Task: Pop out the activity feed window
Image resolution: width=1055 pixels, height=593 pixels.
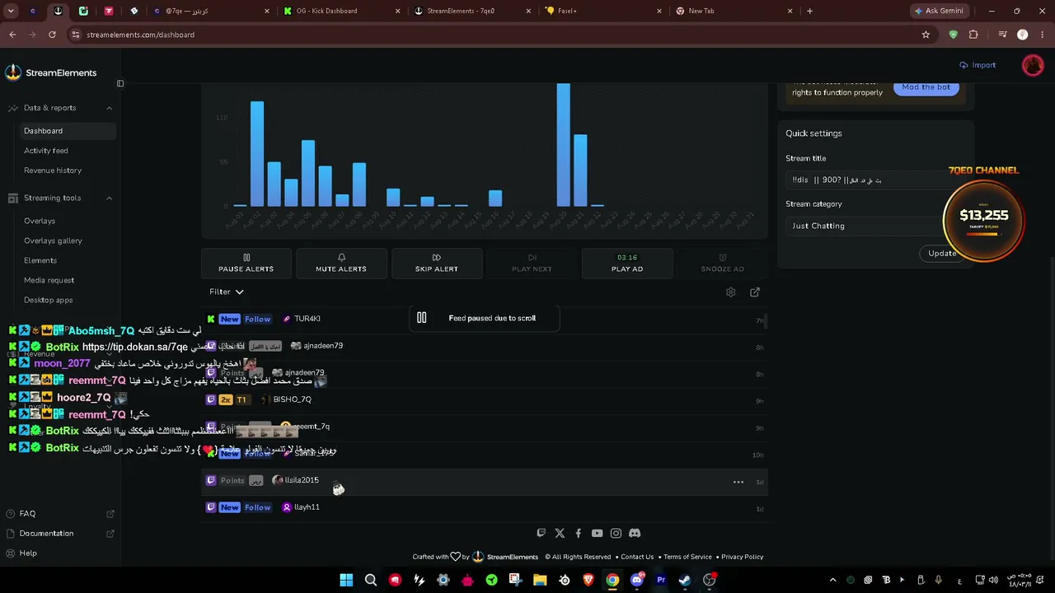Action: click(x=755, y=292)
